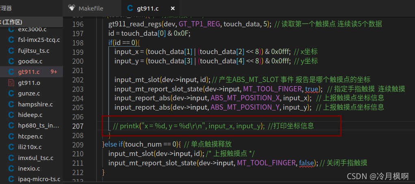Screen dimensions: 415x184
Task: Click C file icon beside inexio.c
Action: pos(11,169)
